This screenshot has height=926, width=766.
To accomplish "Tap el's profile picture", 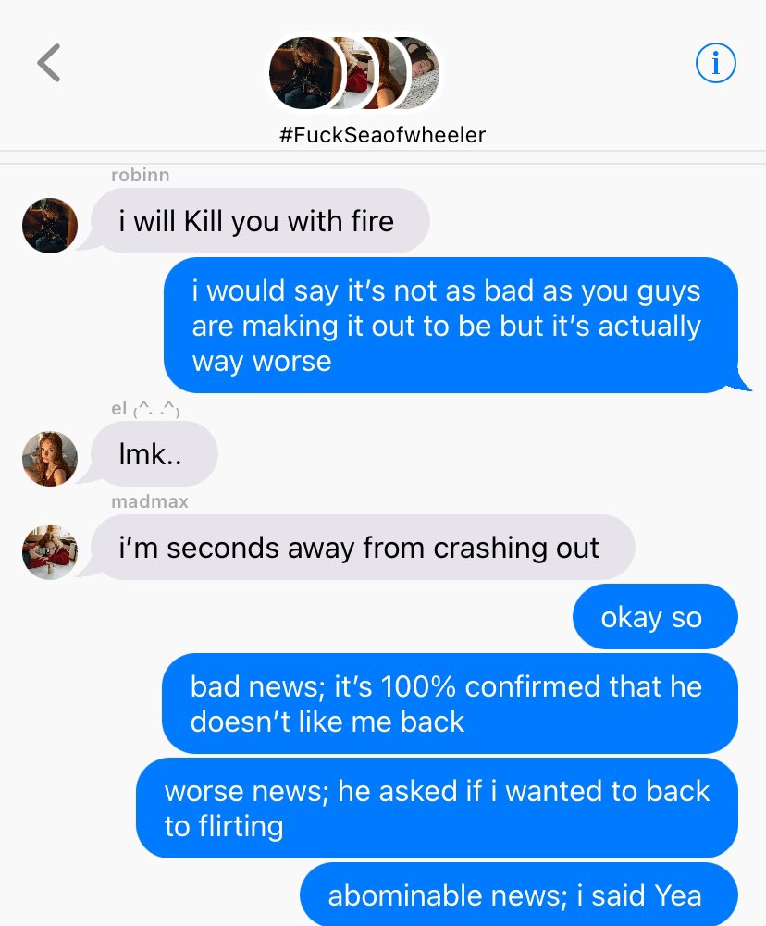I will [x=50, y=459].
